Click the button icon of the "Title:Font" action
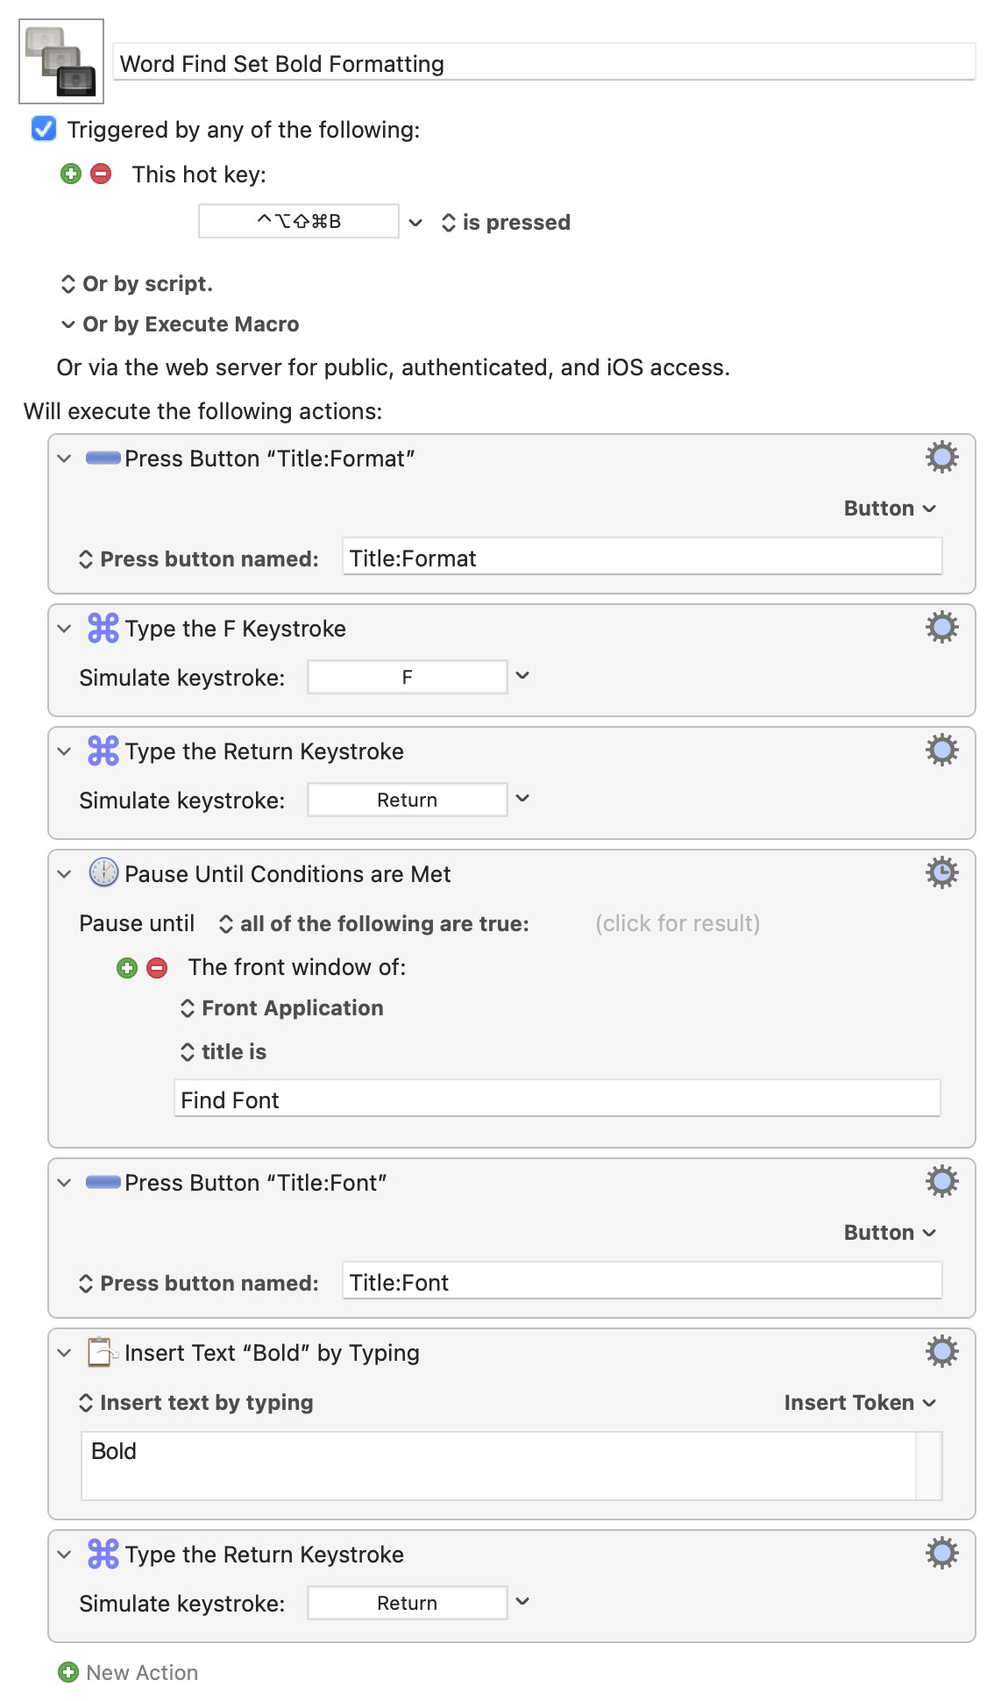994x1701 pixels. (x=103, y=1182)
